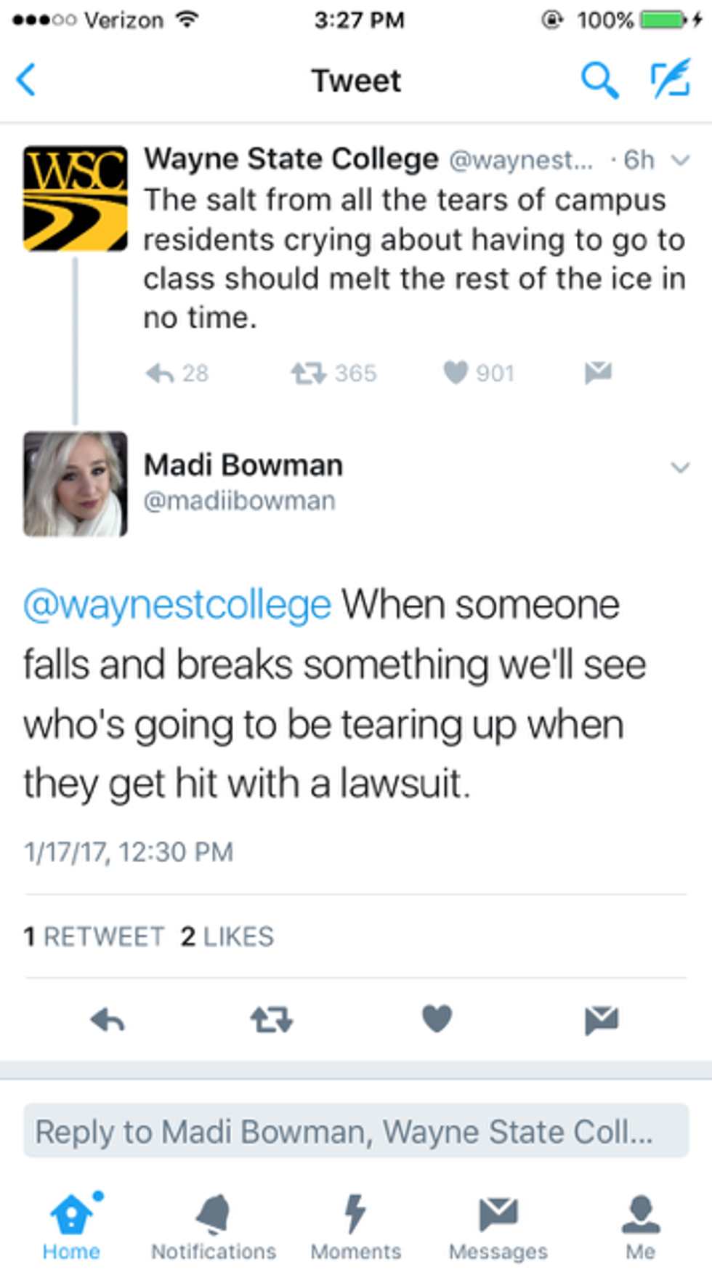Tap the Reply to Madi Bowman field
The image size is (712, 1270).
pos(356,1131)
